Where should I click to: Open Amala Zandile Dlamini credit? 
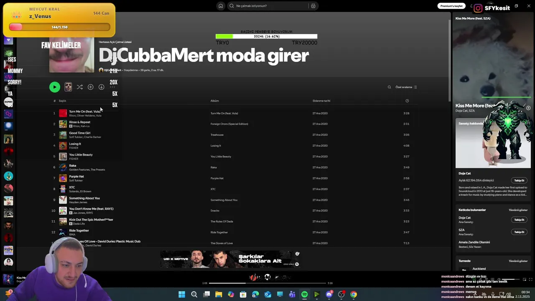474,242
